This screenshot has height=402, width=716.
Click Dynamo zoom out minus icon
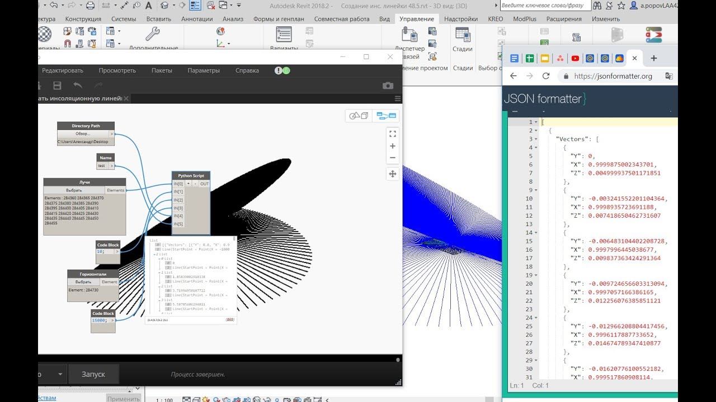393,158
